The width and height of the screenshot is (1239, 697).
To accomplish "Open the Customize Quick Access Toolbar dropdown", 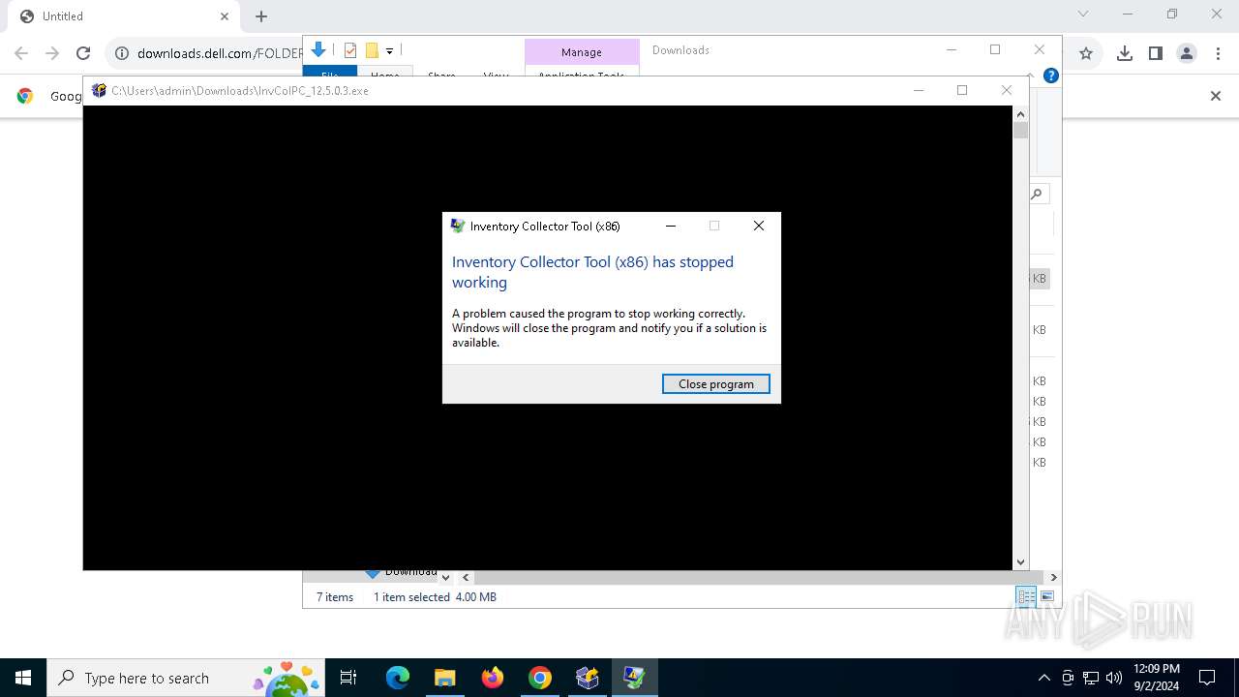I will click(x=389, y=50).
